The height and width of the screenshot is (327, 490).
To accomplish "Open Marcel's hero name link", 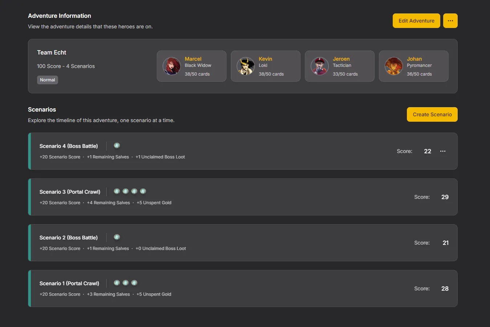I will click(x=193, y=59).
